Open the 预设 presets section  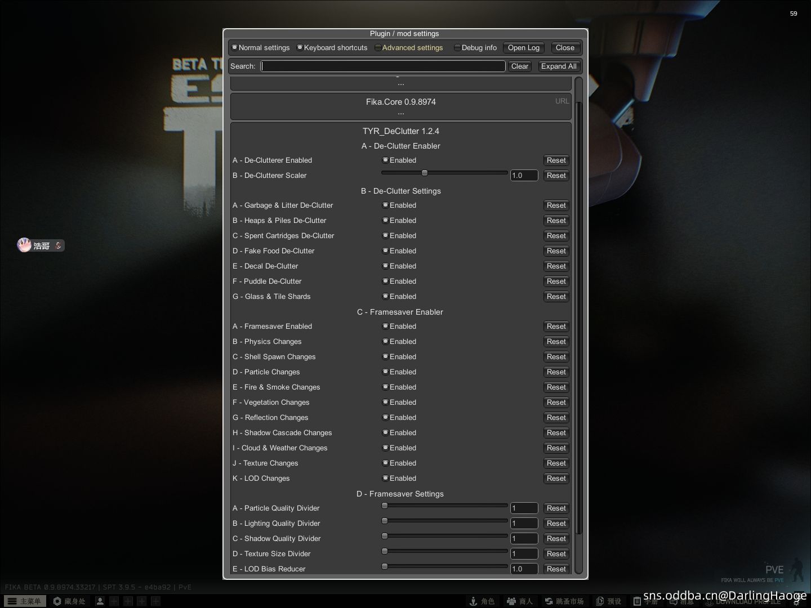pos(609,601)
